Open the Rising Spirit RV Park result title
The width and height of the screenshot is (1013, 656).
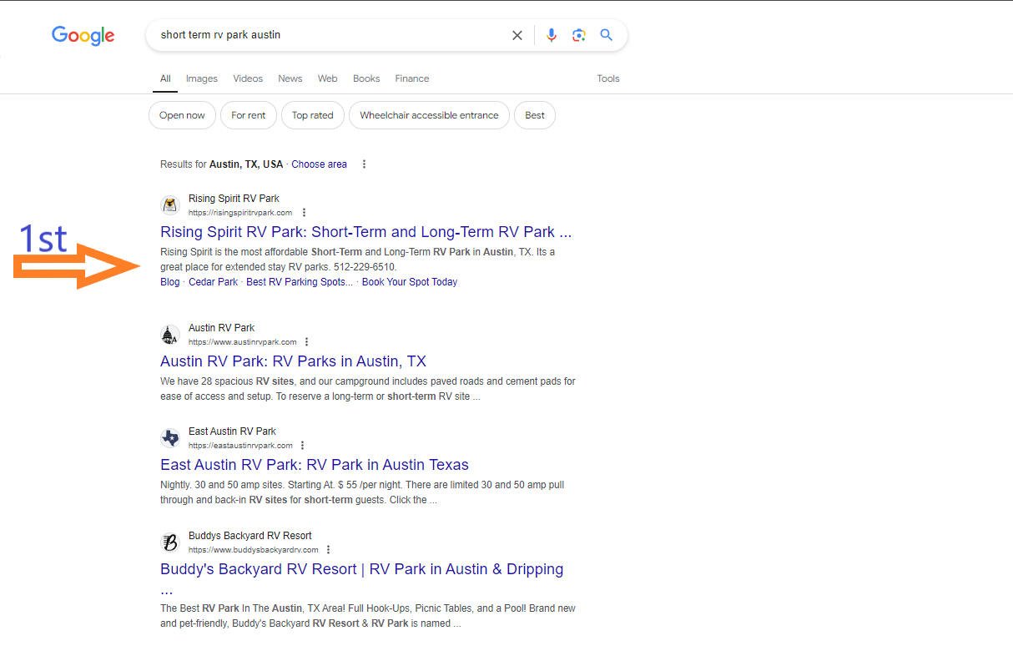366,232
